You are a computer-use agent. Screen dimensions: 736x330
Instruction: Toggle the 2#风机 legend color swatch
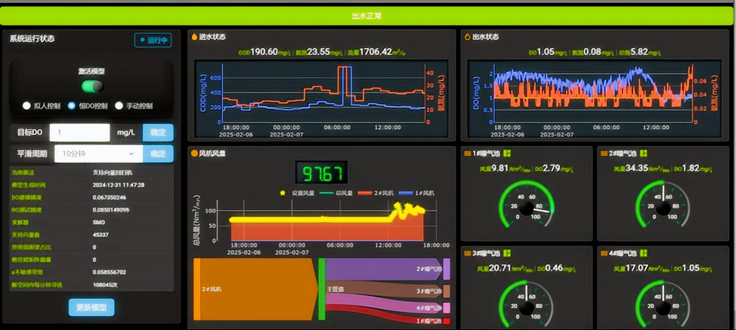[x=365, y=193]
